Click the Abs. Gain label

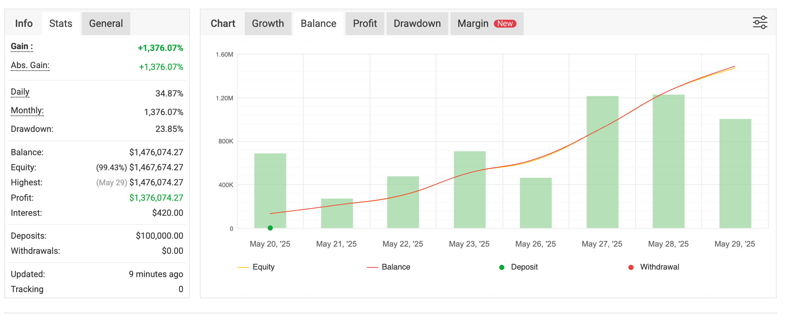tap(30, 65)
